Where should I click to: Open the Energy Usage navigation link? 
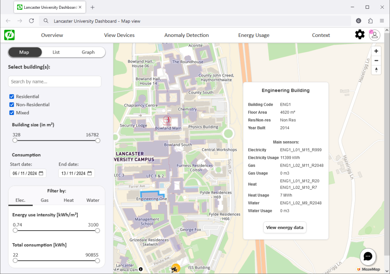click(254, 35)
